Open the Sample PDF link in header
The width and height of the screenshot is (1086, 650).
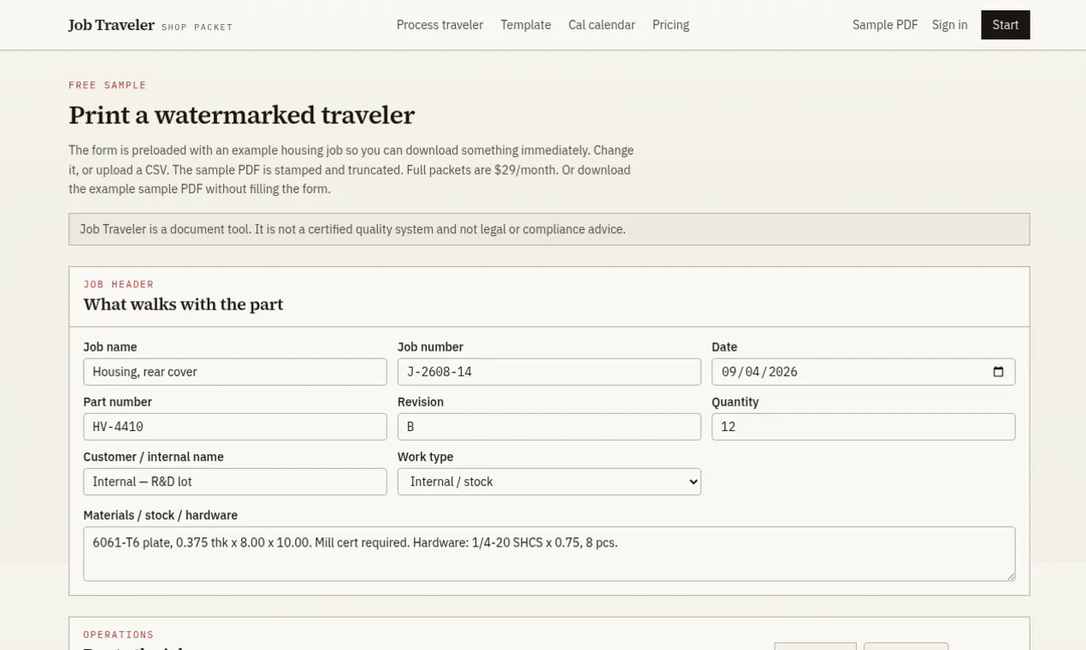885,25
